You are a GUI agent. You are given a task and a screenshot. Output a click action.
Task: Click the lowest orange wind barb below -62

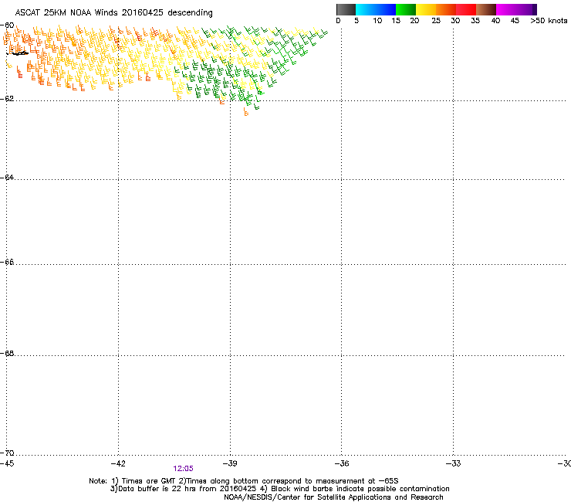tap(246, 112)
